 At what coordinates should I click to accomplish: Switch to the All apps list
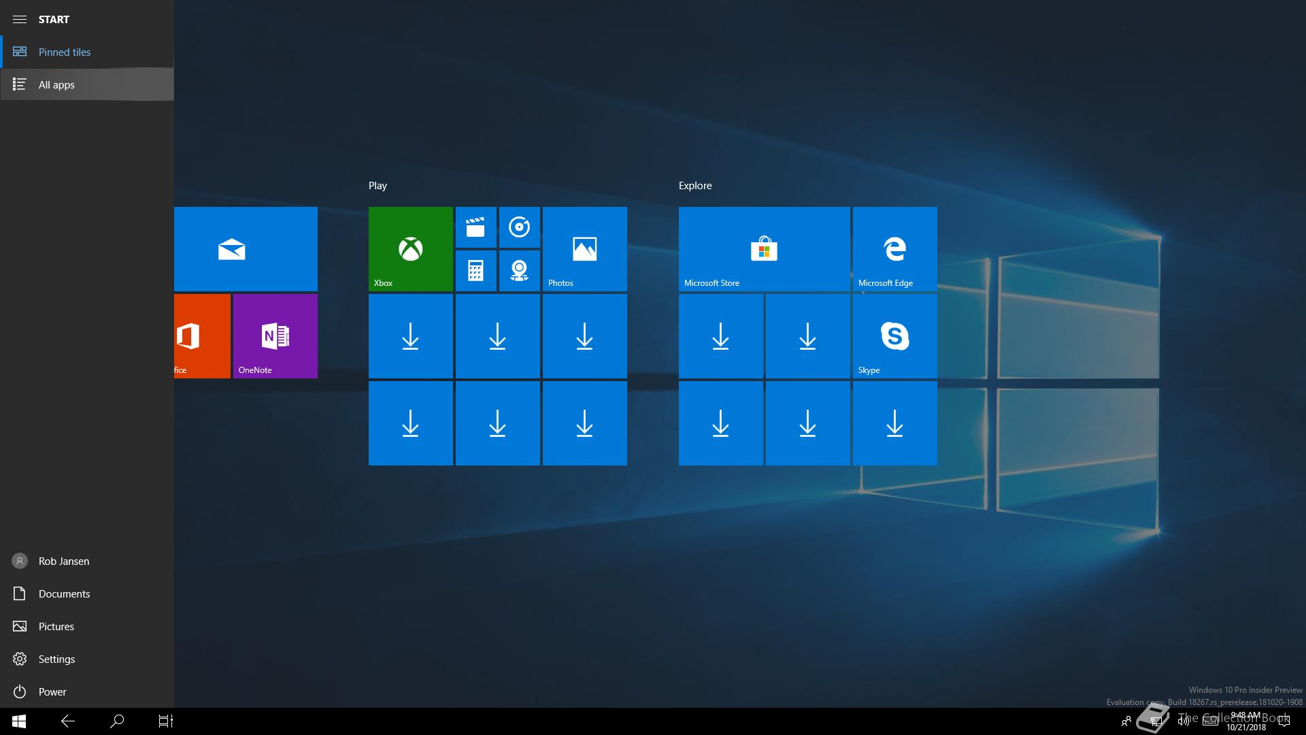pyautogui.click(x=87, y=84)
